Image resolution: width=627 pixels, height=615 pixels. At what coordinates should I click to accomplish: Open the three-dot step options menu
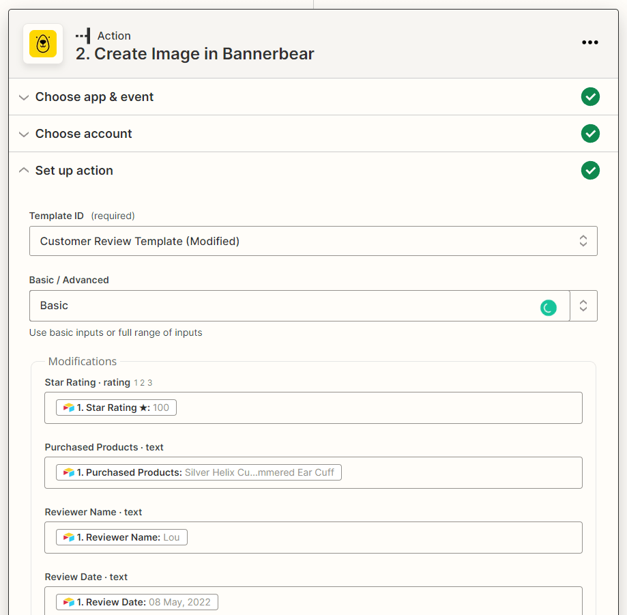[x=589, y=42]
